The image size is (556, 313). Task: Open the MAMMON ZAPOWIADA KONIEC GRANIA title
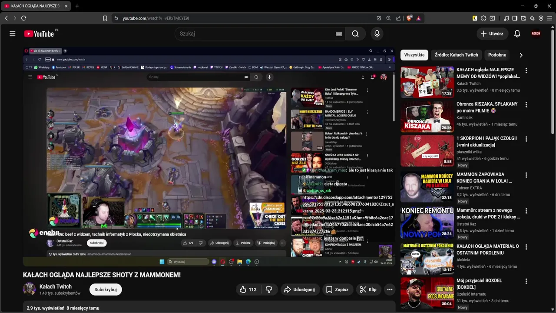[x=484, y=177]
